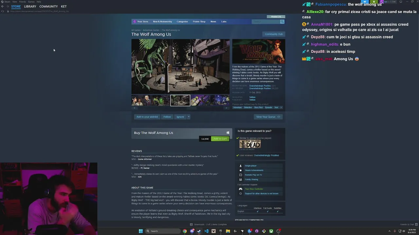
Task: Click the Steam Achievements icon
Action: pos(241,170)
